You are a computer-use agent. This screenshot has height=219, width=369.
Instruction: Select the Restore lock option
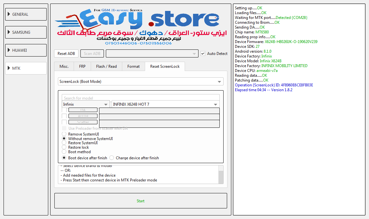[64, 147]
